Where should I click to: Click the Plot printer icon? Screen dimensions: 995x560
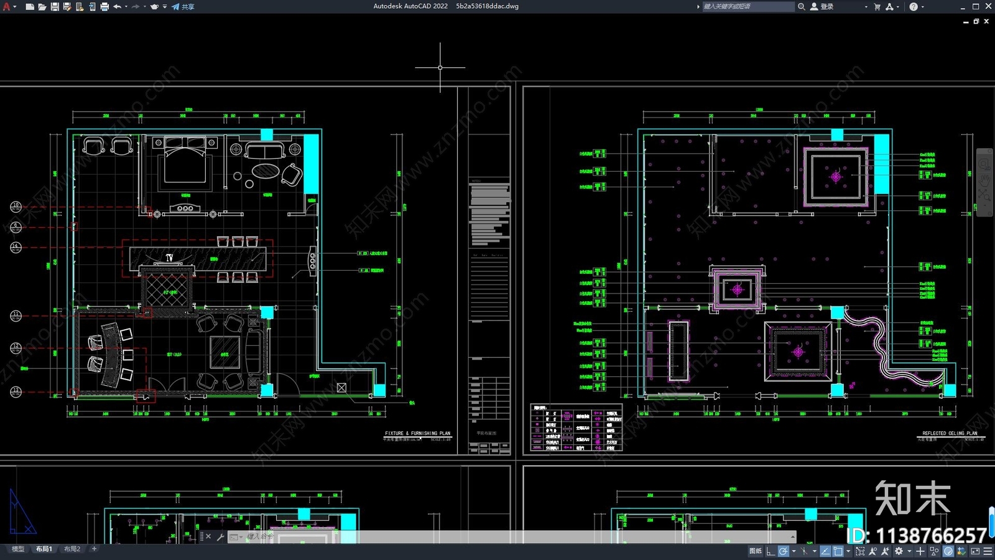(x=104, y=7)
